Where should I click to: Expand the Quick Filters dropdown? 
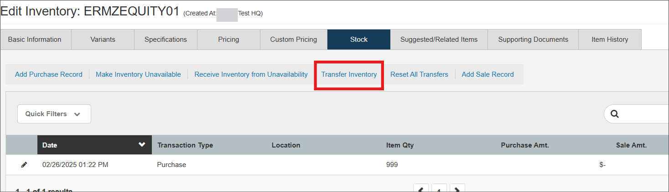tap(54, 114)
